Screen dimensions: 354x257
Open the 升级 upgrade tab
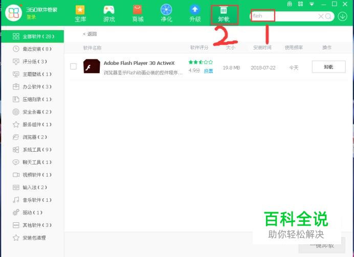tap(195, 14)
